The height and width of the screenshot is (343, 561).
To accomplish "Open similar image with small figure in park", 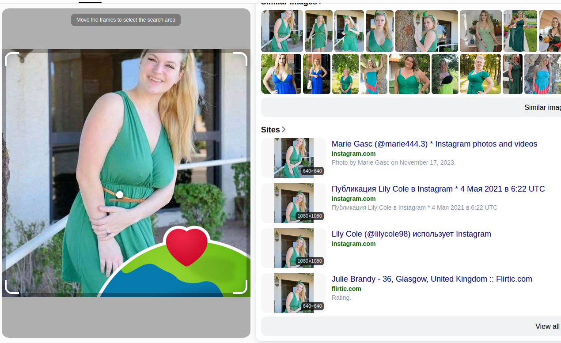I will [x=345, y=74].
